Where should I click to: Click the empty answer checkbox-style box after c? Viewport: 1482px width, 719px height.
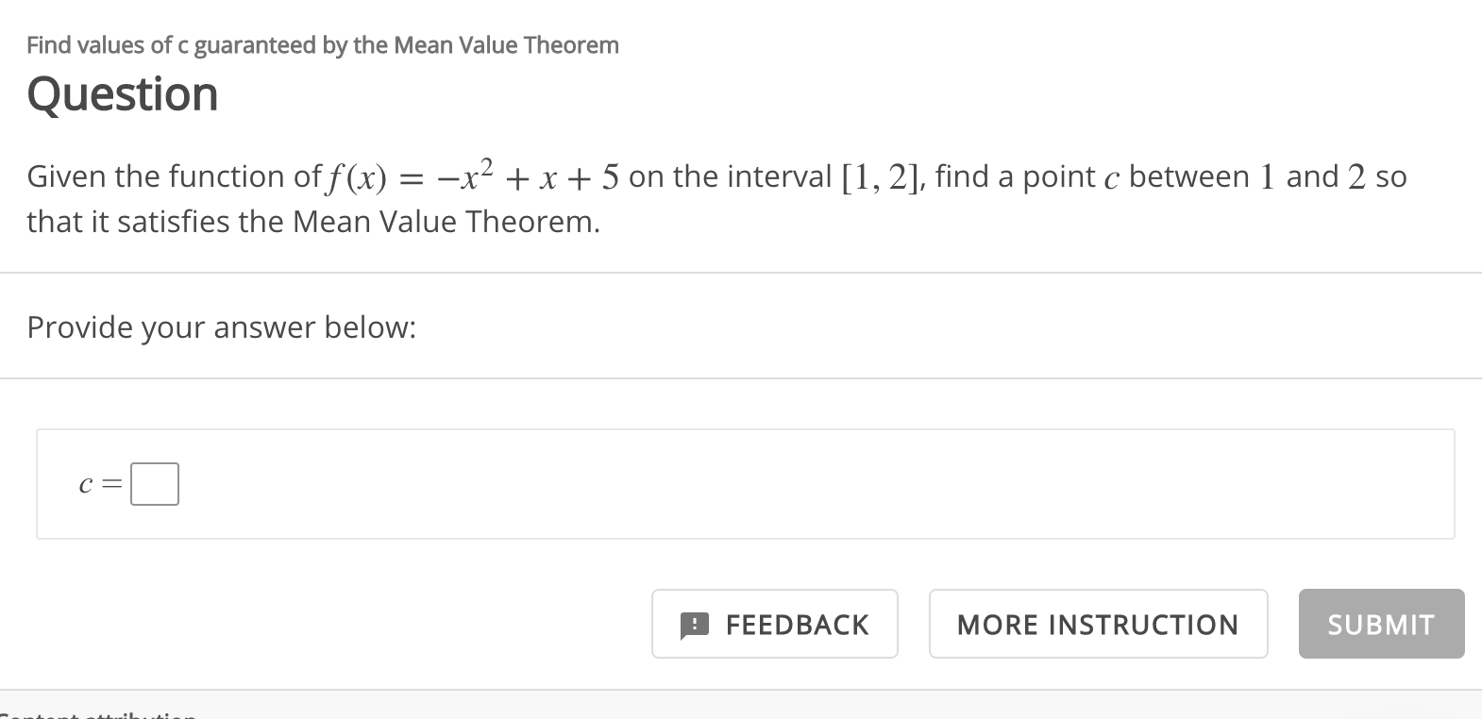[x=155, y=483]
